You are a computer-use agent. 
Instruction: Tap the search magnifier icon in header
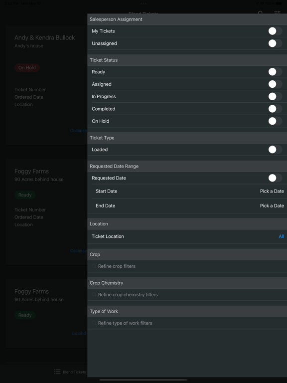click(x=261, y=12)
